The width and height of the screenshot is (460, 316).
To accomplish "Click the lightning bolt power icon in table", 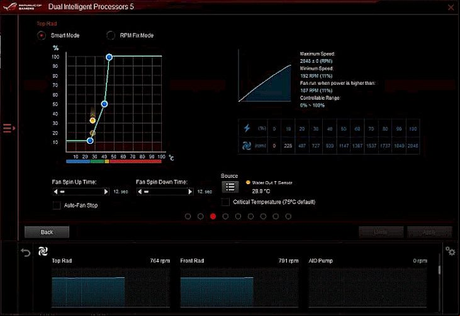I will pyautogui.click(x=247, y=128).
